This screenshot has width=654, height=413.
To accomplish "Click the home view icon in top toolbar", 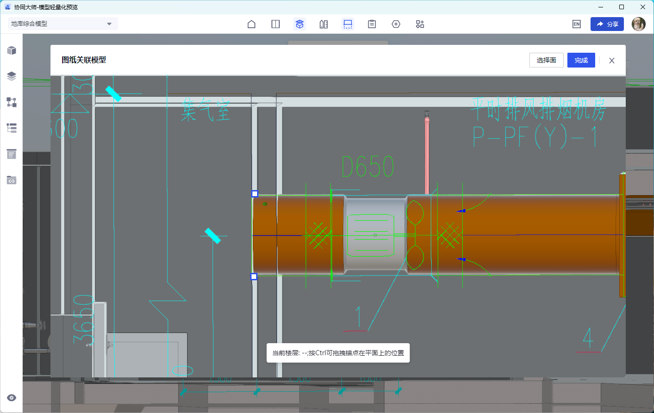I will [x=252, y=24].
